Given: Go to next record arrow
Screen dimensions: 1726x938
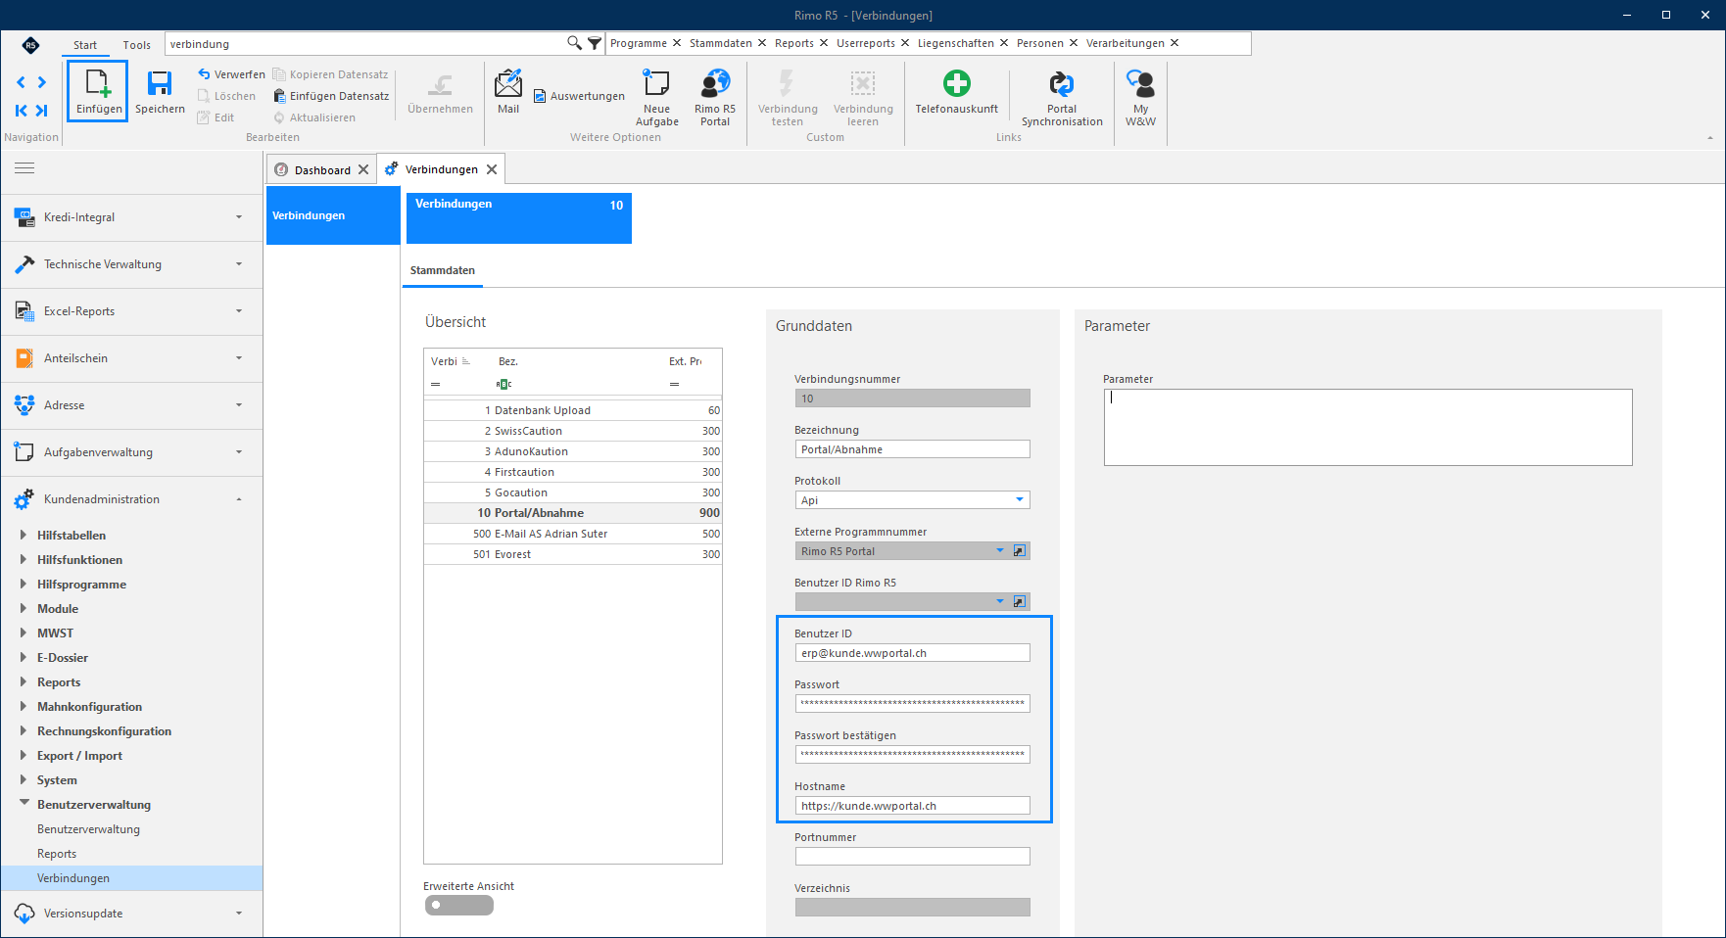Looking at the screenshot, I should [x=41, y=82].
